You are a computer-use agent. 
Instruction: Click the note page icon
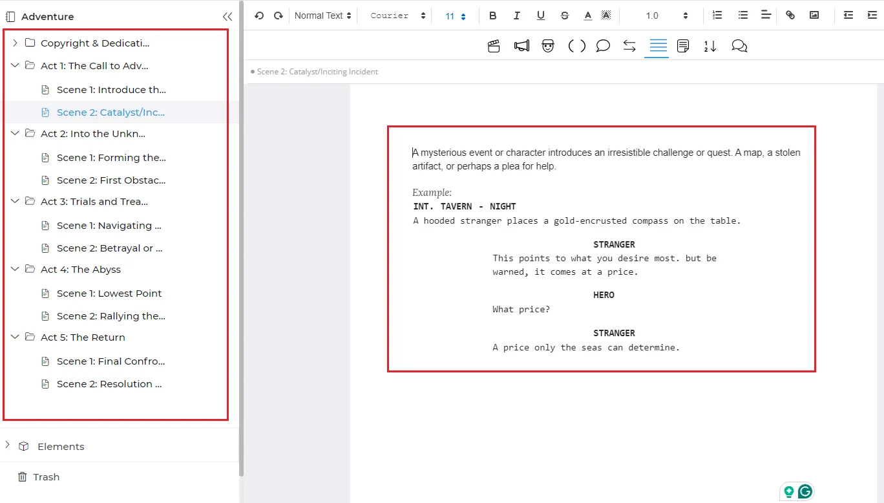[683, 46]
